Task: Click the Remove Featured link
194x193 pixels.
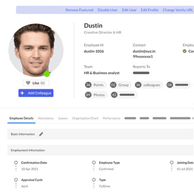Action: [x=79, y=10]
